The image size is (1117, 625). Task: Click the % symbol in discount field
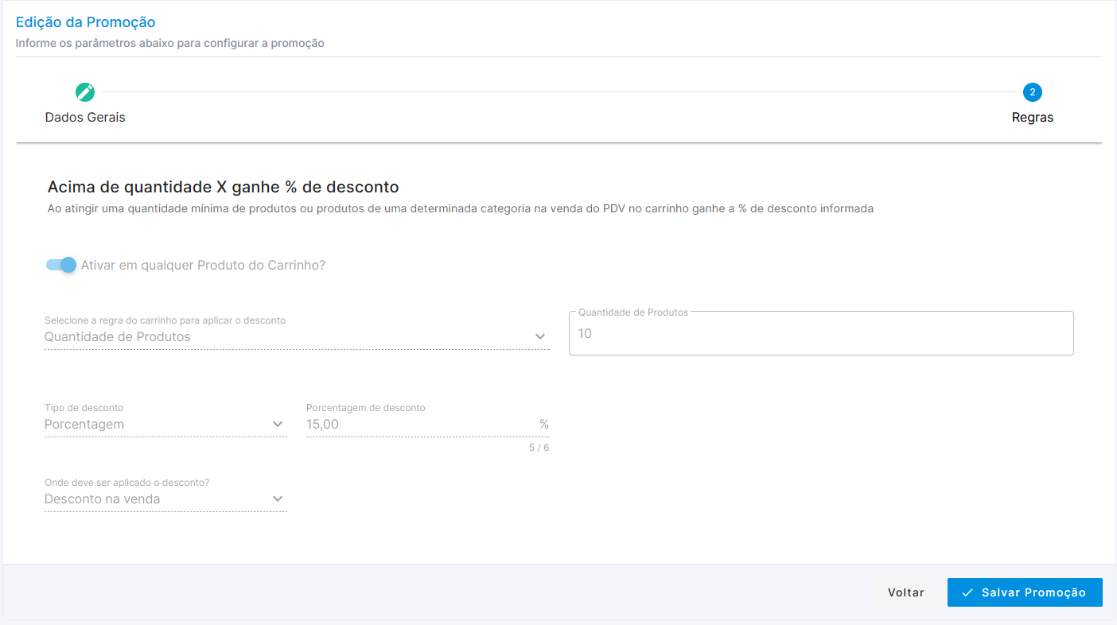point(544,425)
